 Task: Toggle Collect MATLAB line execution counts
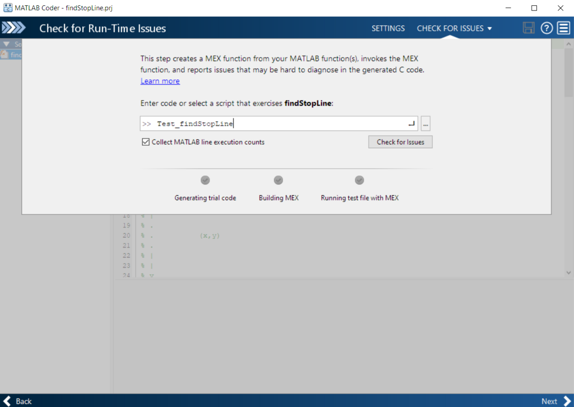point(146,142)
